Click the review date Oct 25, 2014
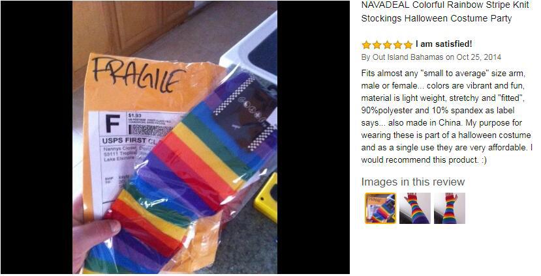 tap(479, 57)
